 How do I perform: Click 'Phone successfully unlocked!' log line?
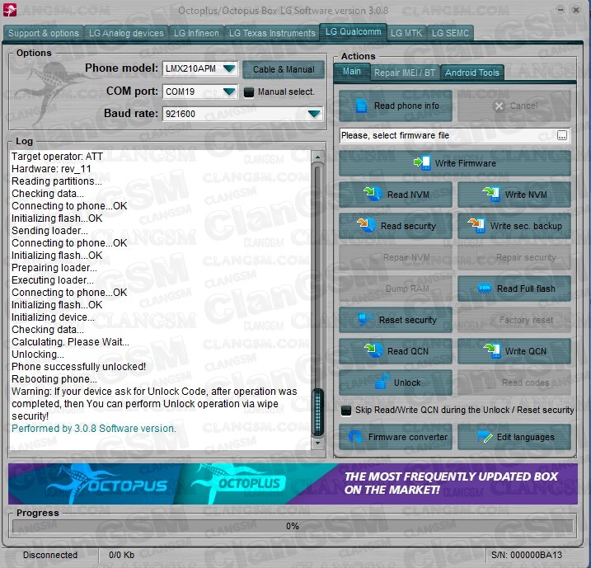78,367
